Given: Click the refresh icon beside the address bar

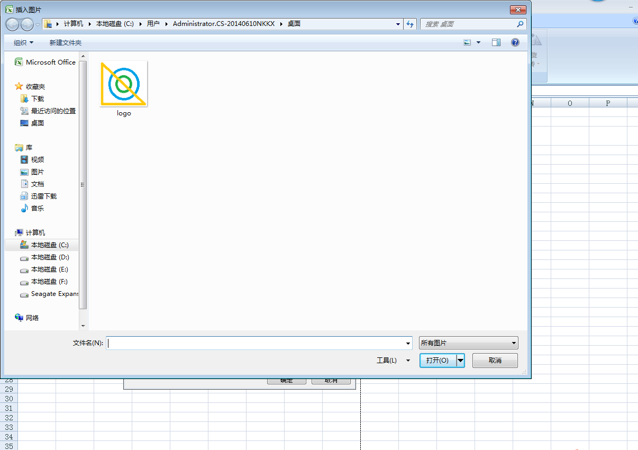Looking at the screenshot, I should click(x=410, y=24).
